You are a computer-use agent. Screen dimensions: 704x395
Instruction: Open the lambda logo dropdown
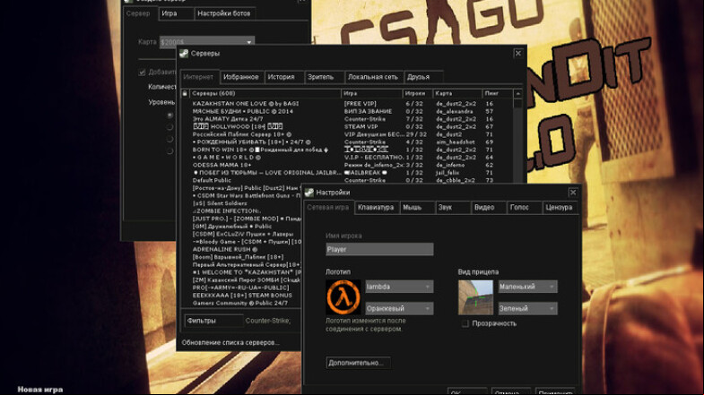[x=399, y=287]
